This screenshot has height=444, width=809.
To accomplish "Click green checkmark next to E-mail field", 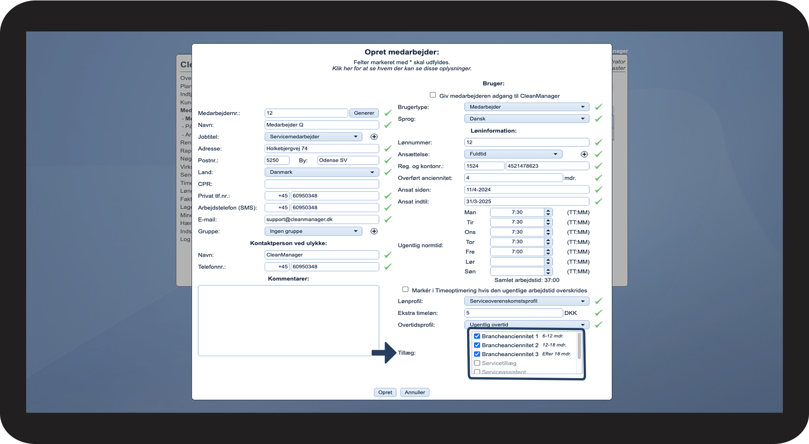I will click(388, 219).
